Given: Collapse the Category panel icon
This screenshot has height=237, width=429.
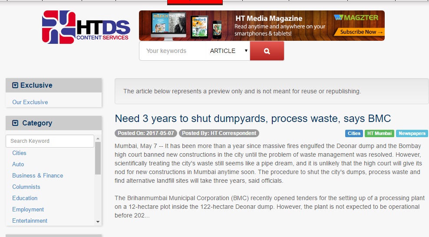Looking at the screenshot, I should click(x=15, y=123).
